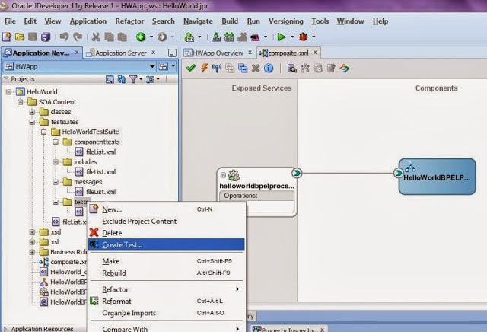
Task: Click the antenna signal icon in composite toolbar
Action: point(216,68)
